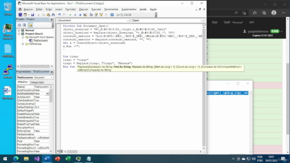The height and width of the screenshot is (163, 290).
Task: Click the Cut scissors icon
Action: (39, 15)
